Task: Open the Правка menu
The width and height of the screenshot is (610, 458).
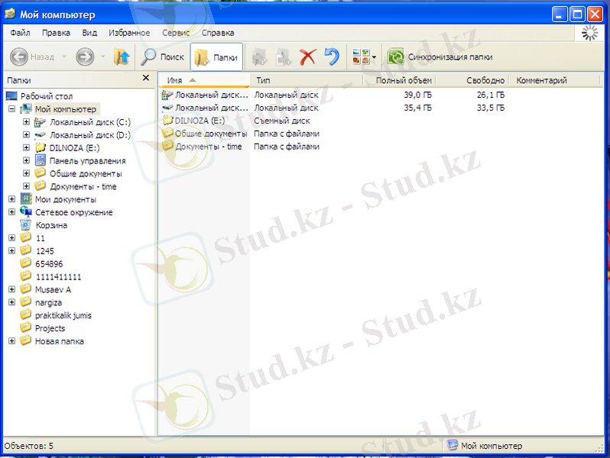Action: [56, 33]
